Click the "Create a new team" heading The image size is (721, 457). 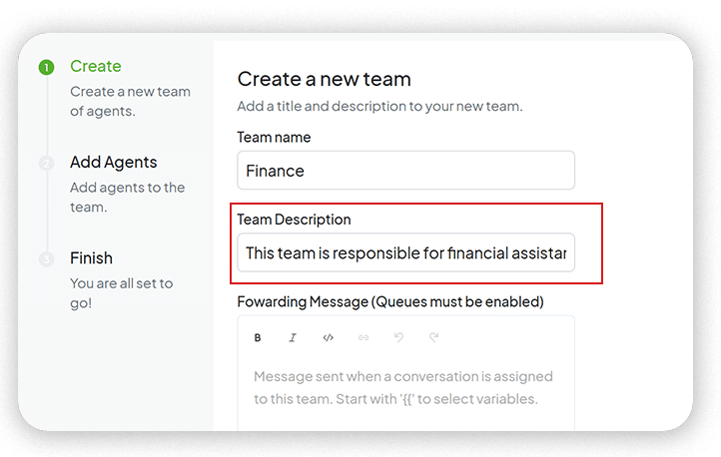[324, 79]
